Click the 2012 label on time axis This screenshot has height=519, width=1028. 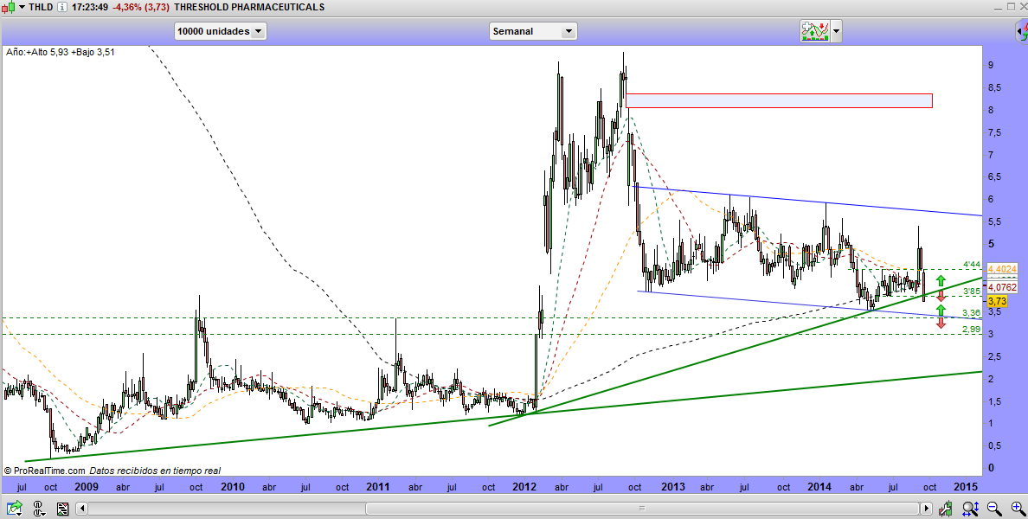click(524, 487)
